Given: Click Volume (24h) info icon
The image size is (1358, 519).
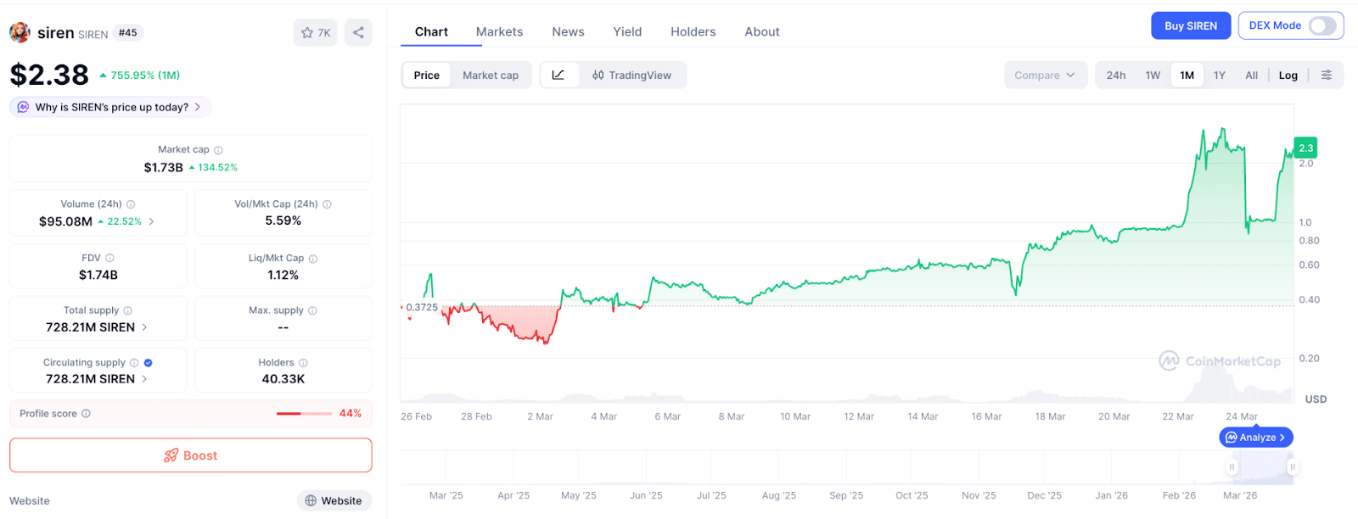Looking at the screenshot, I should point(131,204).
